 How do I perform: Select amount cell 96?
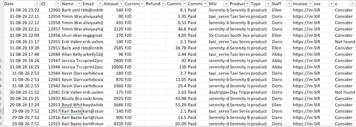(114, 54)
